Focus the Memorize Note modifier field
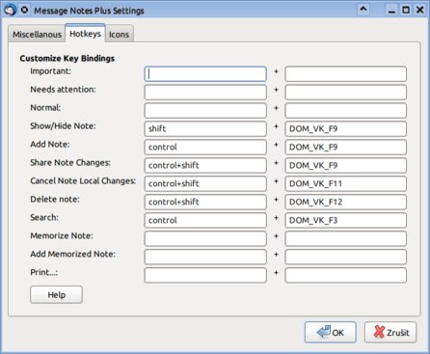This screenshot has width=430, height=354. pyautogui.click(x=205, y=238)
